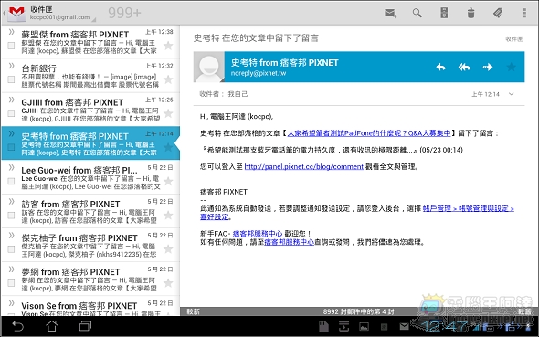Screen dimensions: 539x337
Task: Open the PadFone Q&A article link
Action: [x=369, y=133]
